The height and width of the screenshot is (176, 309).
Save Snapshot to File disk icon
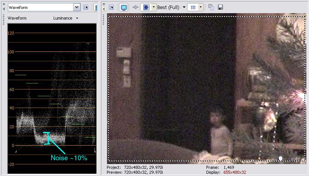pyautogui.click(x=220, y=7)
